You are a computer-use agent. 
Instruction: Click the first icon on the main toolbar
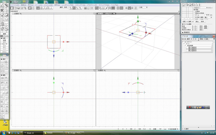point(12,8)
